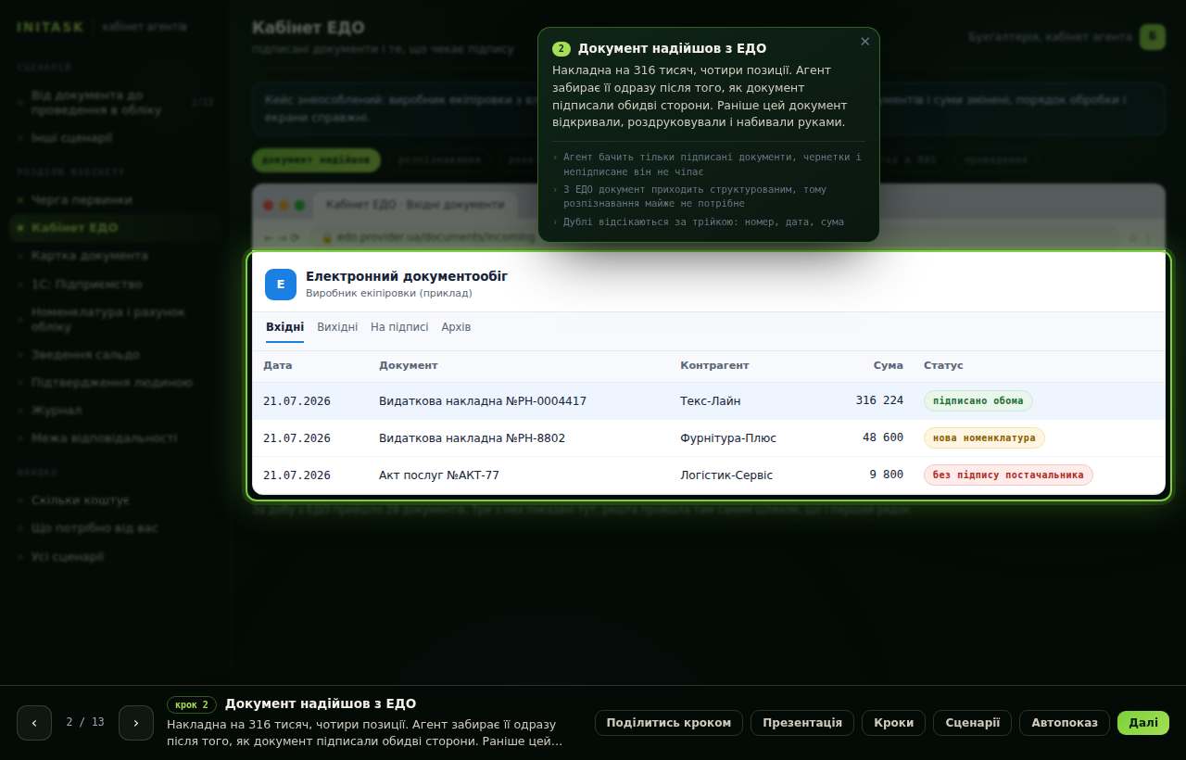Go to the next step arrow
1186x760 pixels.
coord(136,723)
